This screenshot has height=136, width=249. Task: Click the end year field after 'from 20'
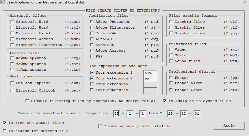[170, 114]
